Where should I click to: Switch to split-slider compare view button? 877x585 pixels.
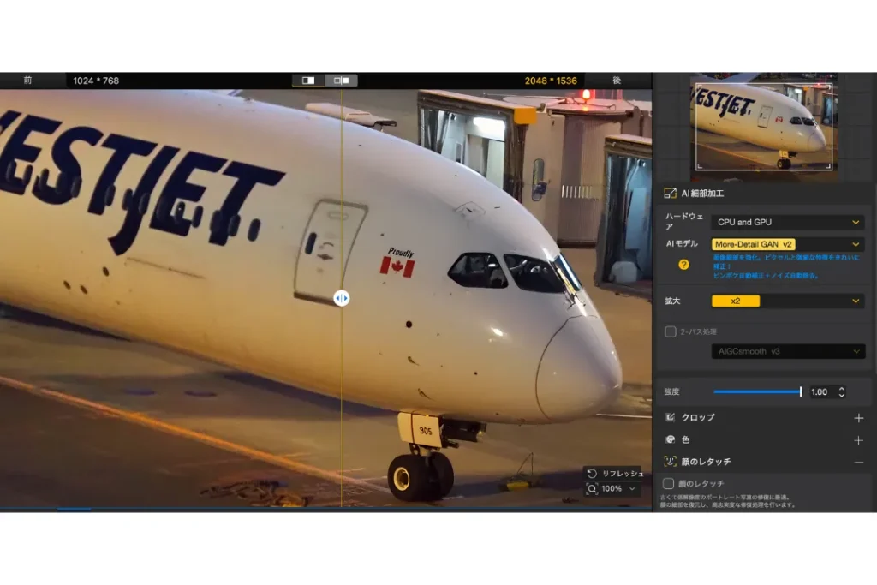[308, 81]
